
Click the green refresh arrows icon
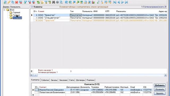point(38,2)
